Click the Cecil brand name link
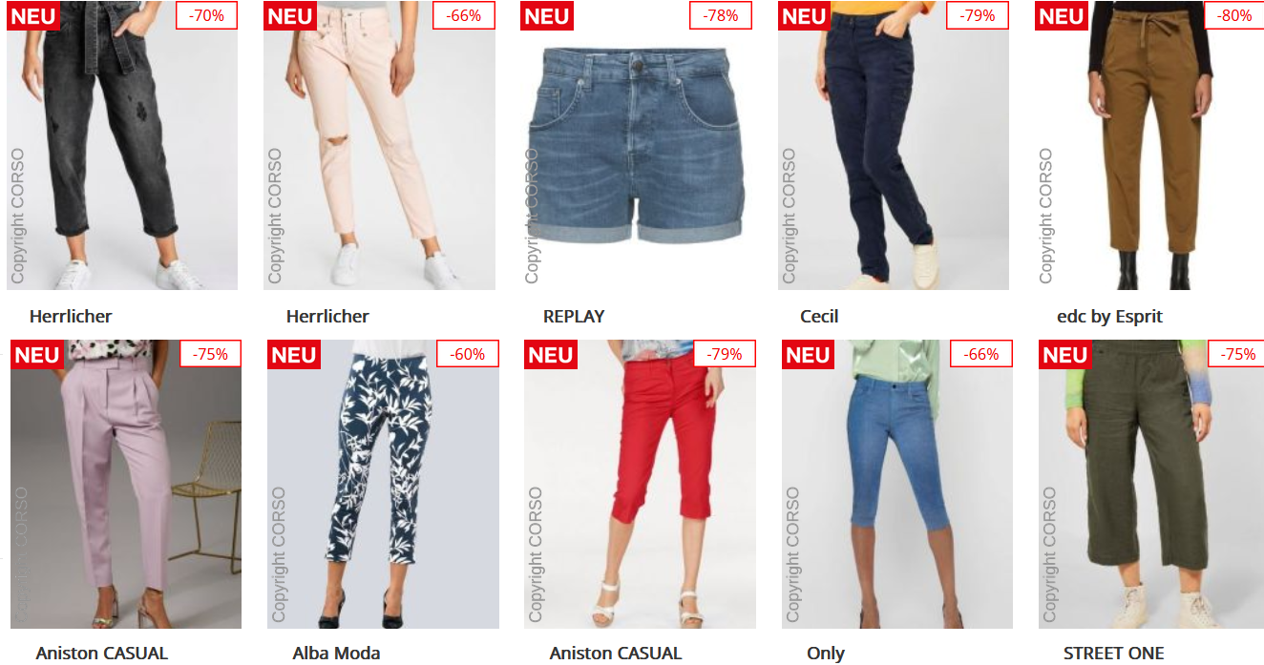1264x665 pixels. [x=819, y=317]
